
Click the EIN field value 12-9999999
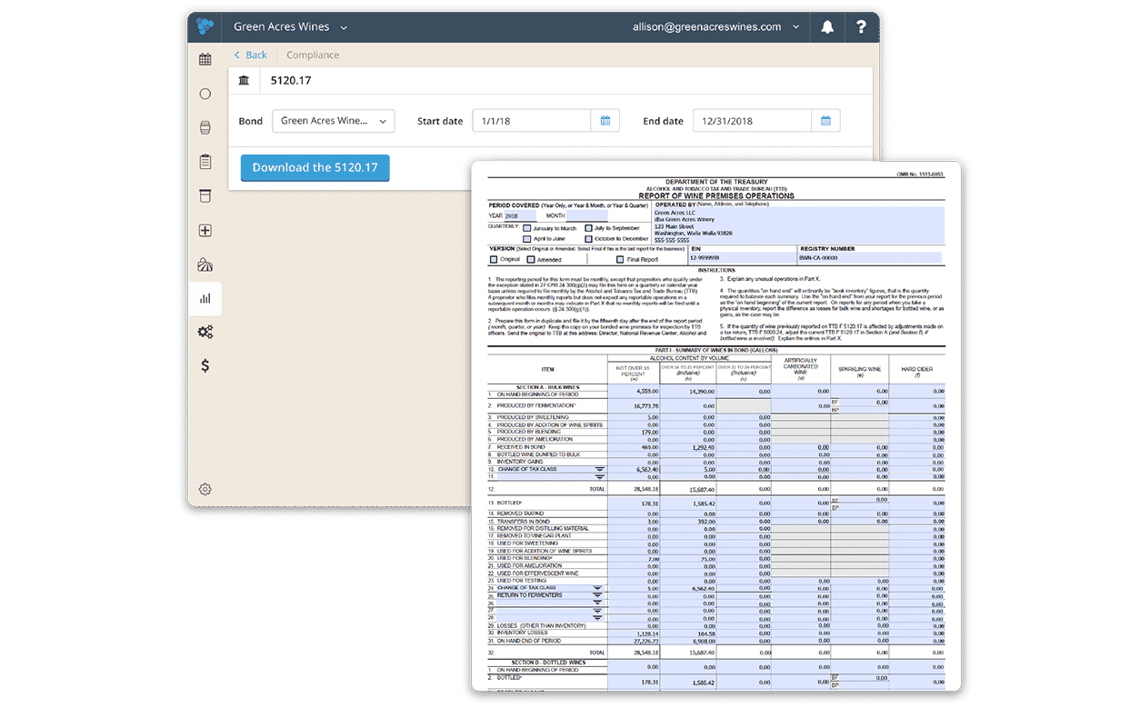[744, 260]
